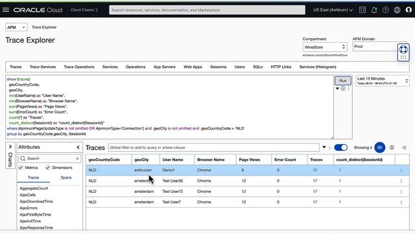Open the notifications bell
The image size is (415, 233).
point(374,10)
